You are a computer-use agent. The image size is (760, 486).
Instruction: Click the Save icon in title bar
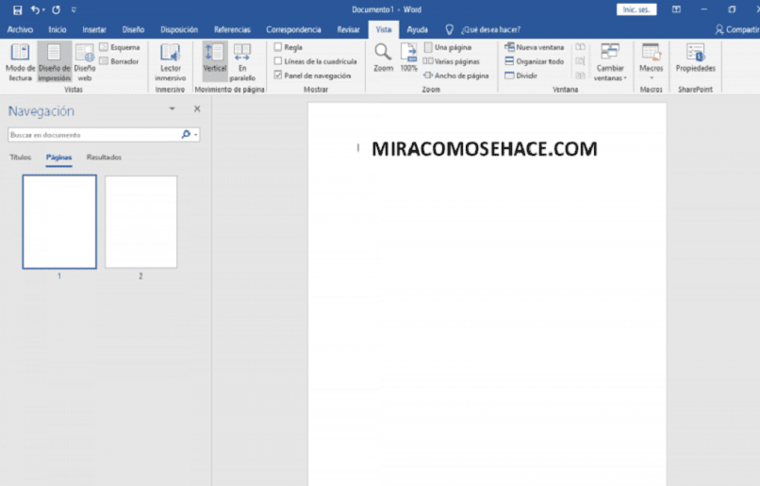pos(18,9)
